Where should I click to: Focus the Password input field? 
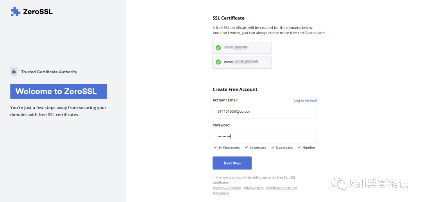coord(265,136)
